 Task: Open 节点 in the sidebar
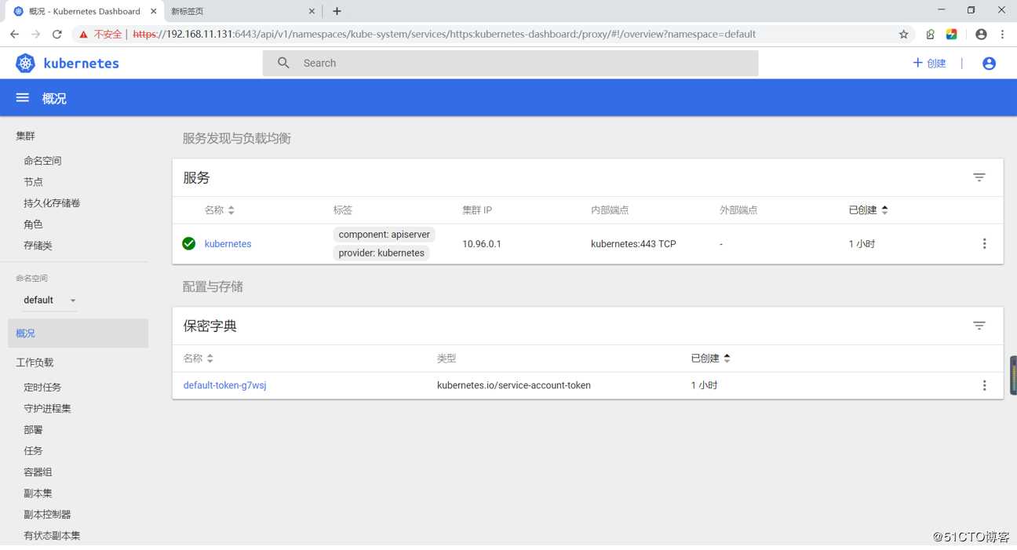point(33,181)
